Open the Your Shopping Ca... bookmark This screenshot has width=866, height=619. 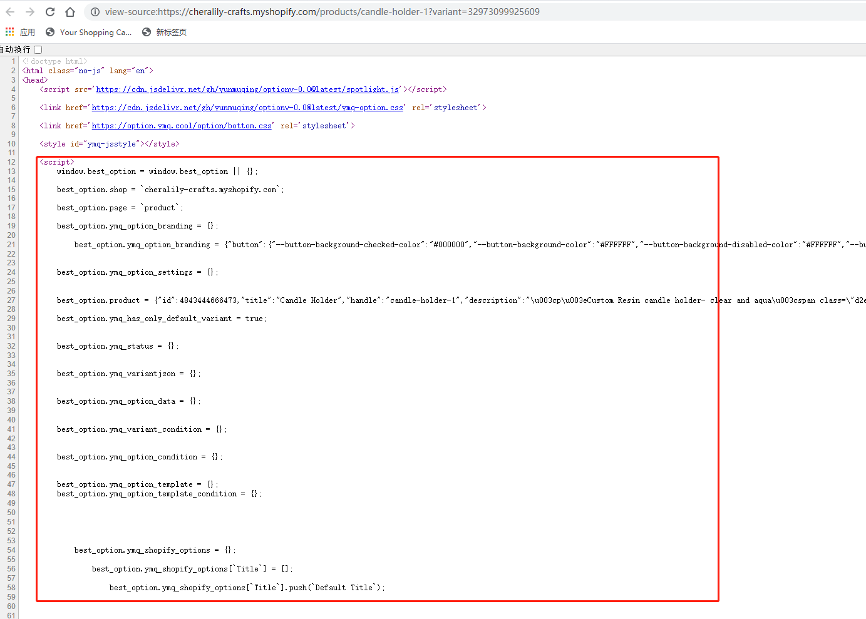point(96,32)
